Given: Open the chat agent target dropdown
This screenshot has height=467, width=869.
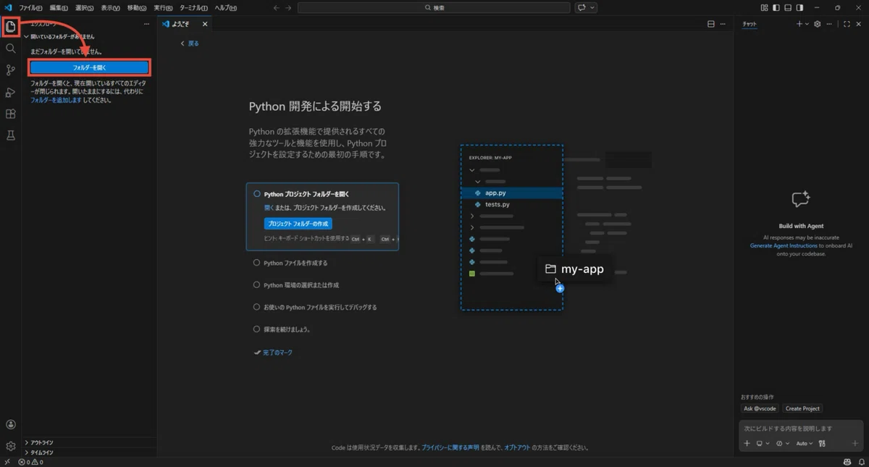Looking at the screenshot, I should tap(762, 443).
